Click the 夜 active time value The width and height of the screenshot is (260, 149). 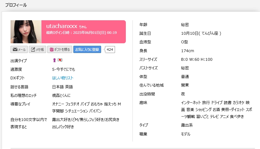pos(183,94)
